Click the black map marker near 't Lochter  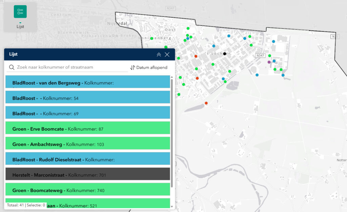[225, 54]
